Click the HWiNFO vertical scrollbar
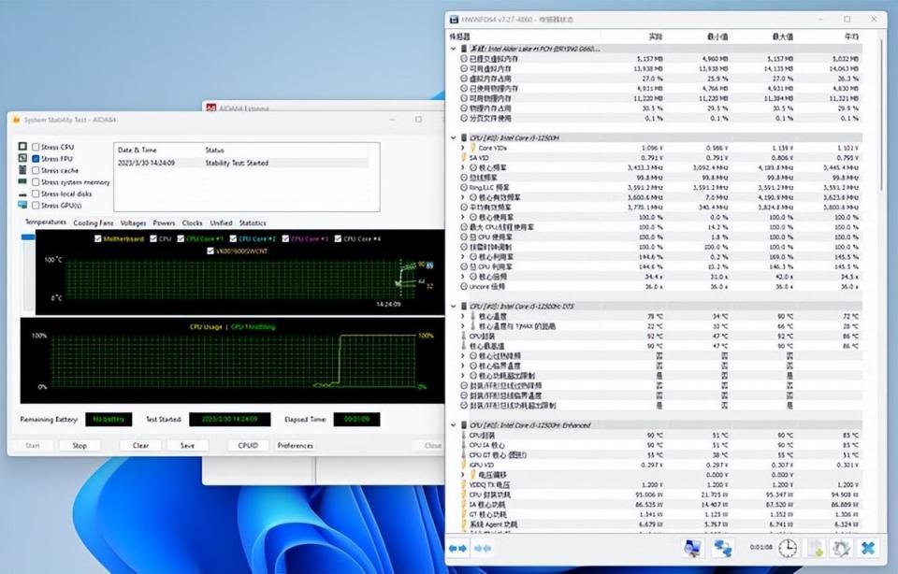 pos(882,114)
